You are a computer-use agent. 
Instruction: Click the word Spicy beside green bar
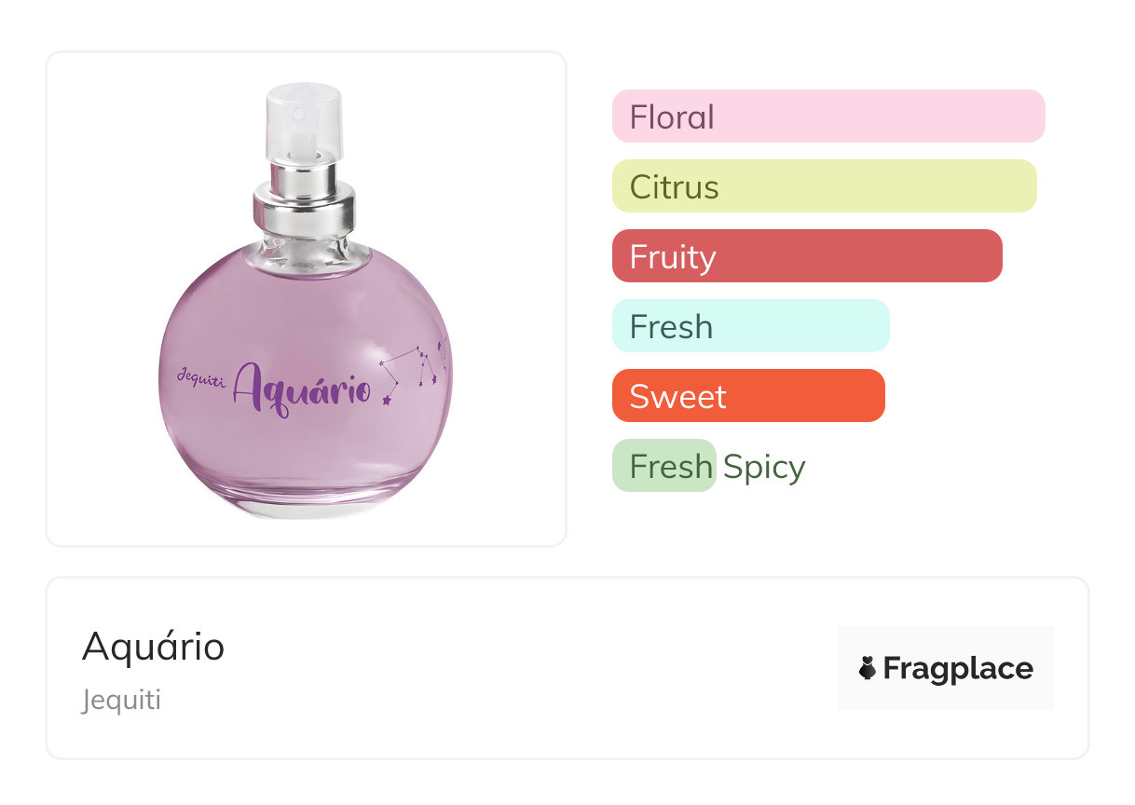coord(764,466)
